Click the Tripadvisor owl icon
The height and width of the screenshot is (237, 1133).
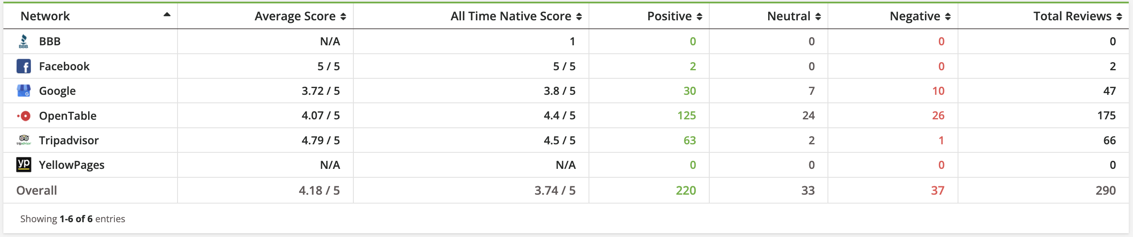24,140
